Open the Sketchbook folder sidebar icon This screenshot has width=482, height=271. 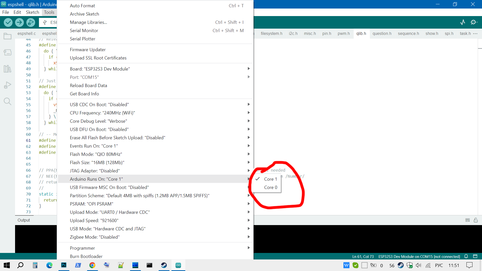(8, 36)
